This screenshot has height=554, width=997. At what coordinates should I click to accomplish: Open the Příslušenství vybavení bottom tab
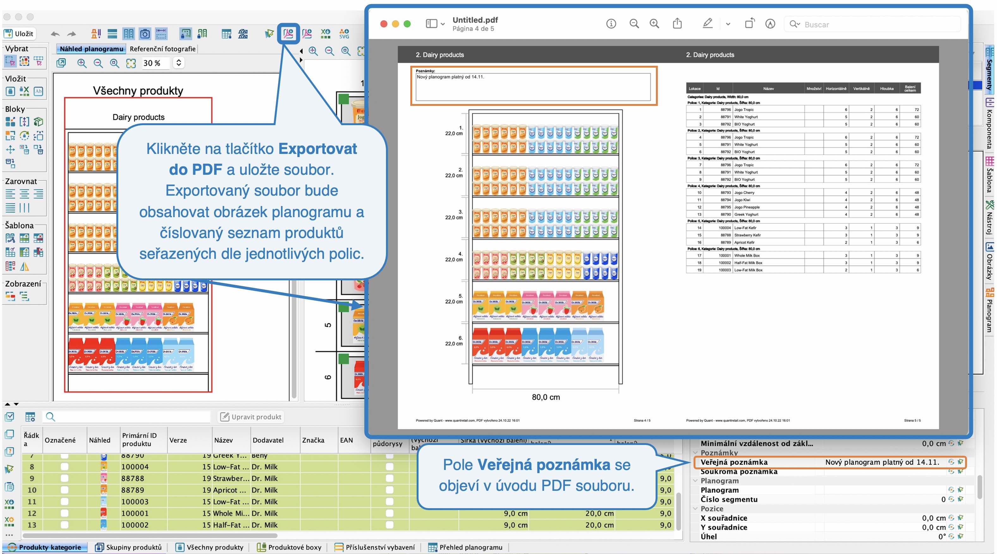pyautogui.click(x=374, y=547)
